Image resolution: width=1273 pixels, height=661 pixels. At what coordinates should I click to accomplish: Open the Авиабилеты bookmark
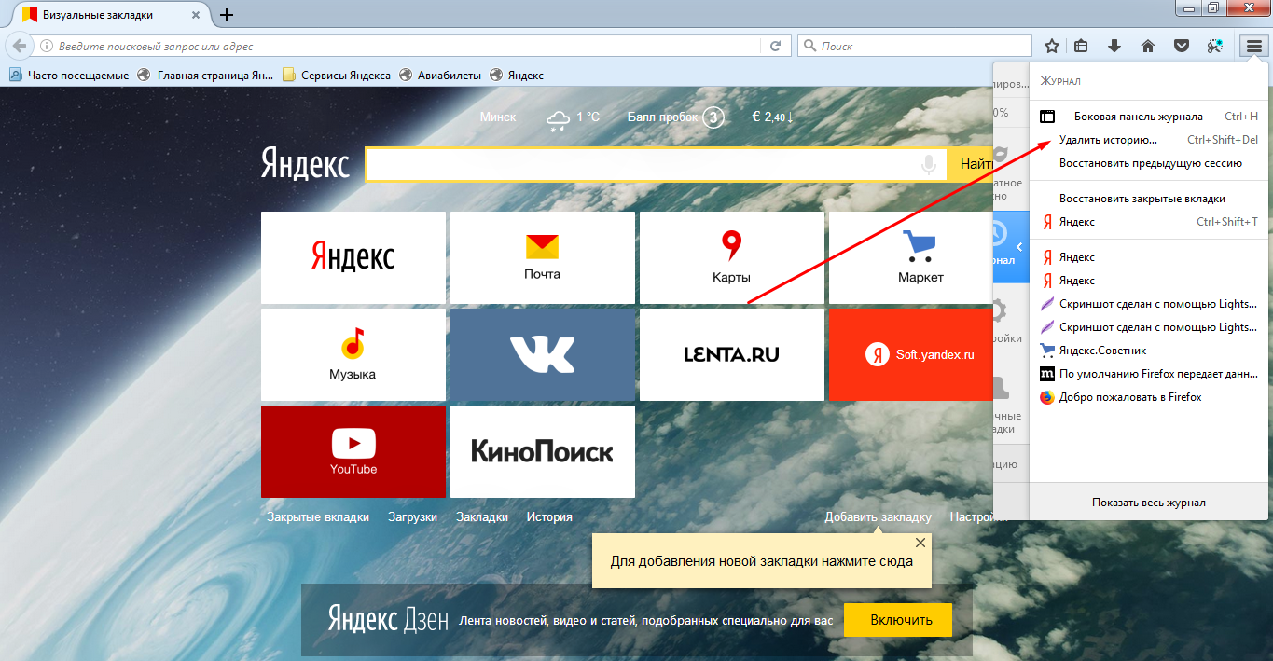[x=440, y=76]
